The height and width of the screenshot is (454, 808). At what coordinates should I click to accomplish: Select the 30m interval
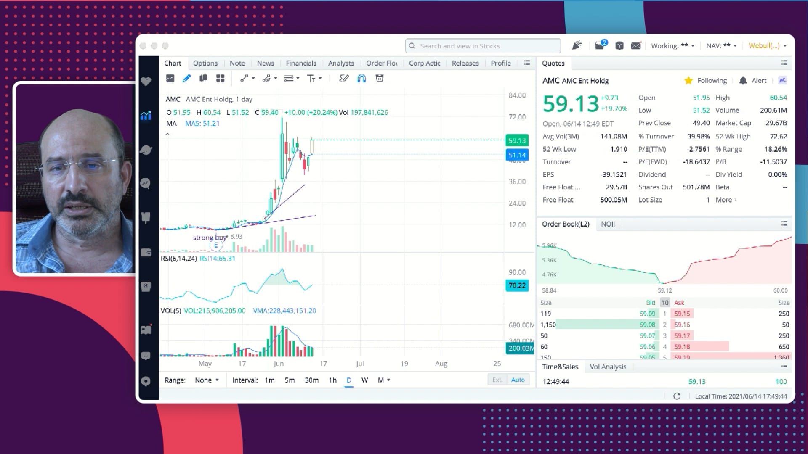[x=311, y=380]
